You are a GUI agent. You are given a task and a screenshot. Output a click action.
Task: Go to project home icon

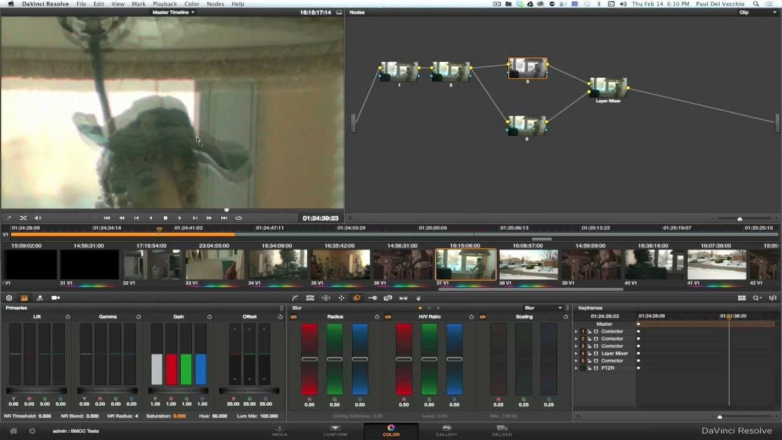tap(13, 431)
